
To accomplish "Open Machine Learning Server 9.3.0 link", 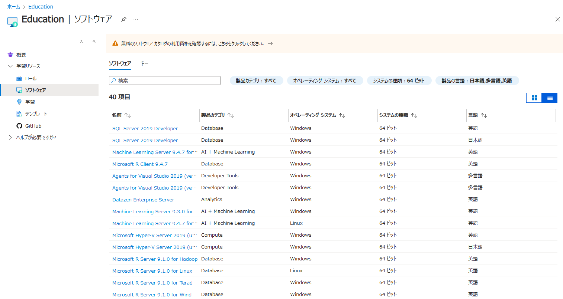I will point(155,211).
